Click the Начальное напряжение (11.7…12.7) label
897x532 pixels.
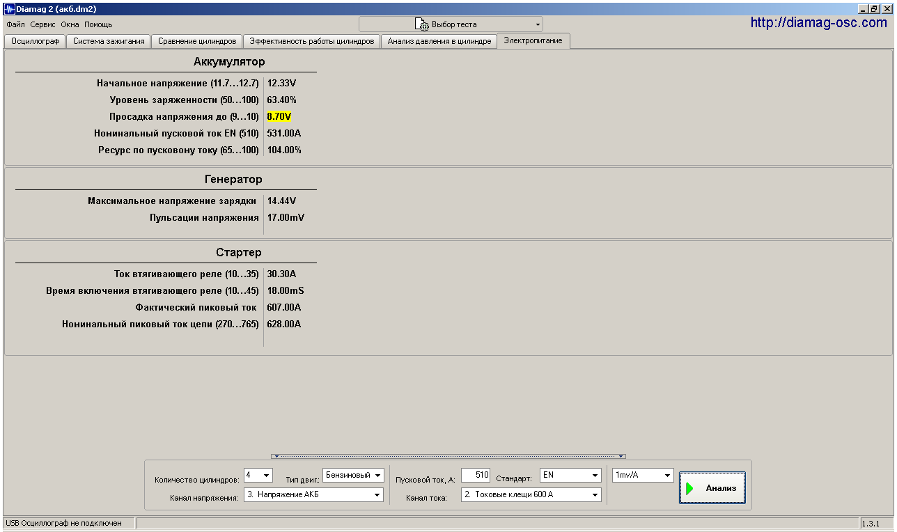pos(178,83)
